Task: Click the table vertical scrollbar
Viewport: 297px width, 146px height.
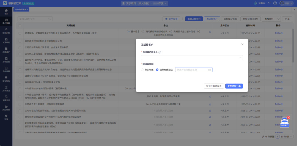Action: pos(293,45)
